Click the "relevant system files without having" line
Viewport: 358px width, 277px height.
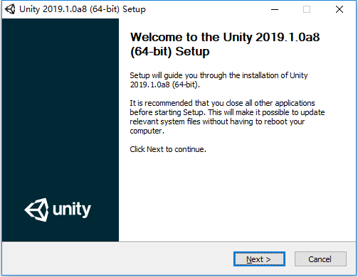(x=217, y=121)
